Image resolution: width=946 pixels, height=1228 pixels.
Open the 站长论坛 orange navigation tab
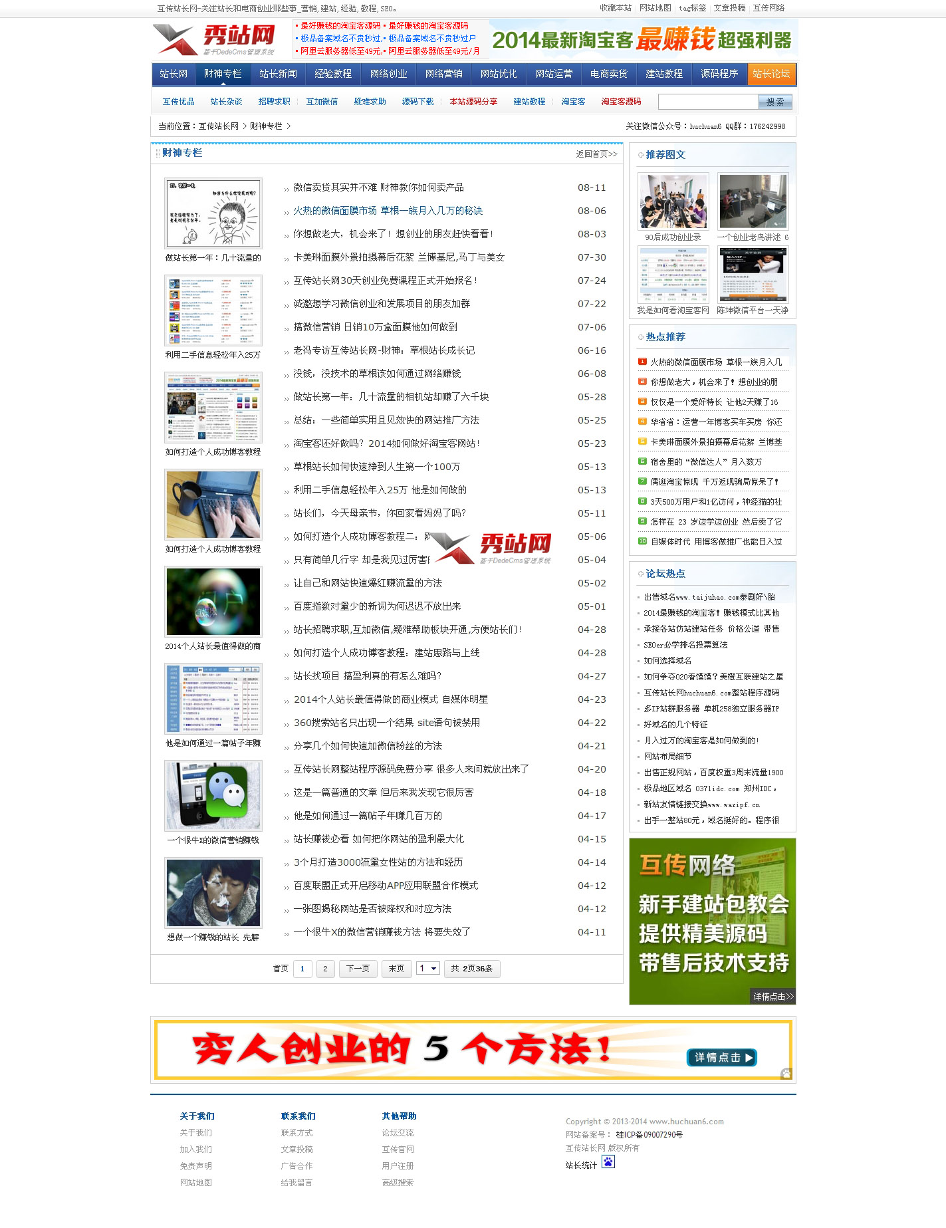[x=771, y=74]
